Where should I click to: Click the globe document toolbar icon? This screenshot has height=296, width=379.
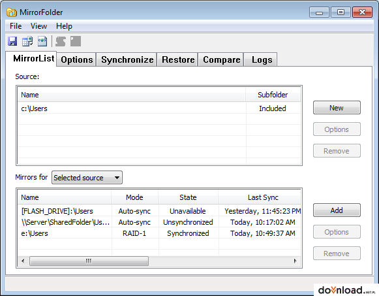(x=42, y=41)
